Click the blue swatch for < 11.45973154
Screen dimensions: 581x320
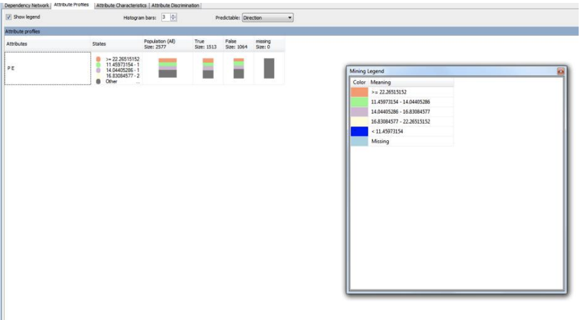(359, 132)
